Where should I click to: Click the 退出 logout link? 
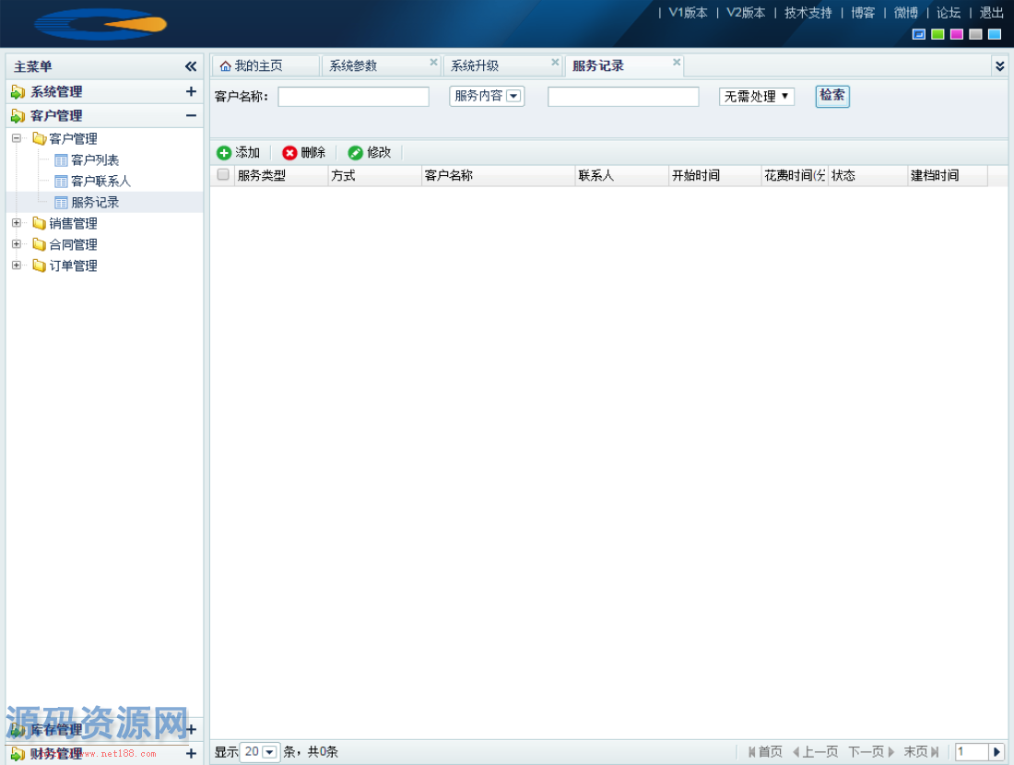coord(992,13)
